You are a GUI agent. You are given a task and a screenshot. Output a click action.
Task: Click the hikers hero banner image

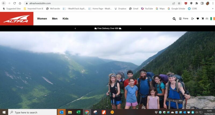(x=107, y=70)
